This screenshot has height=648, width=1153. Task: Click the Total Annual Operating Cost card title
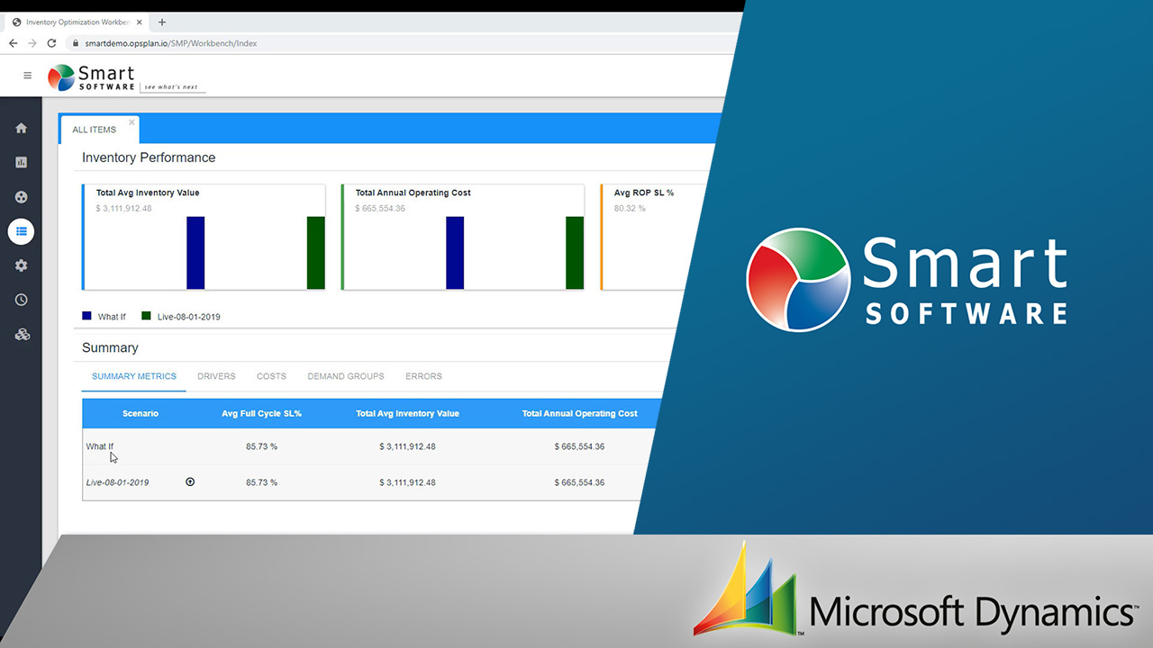pos(413,193)
